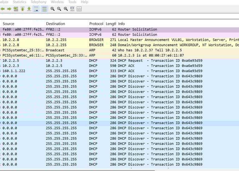Jump to the last packet

[29, 9]
